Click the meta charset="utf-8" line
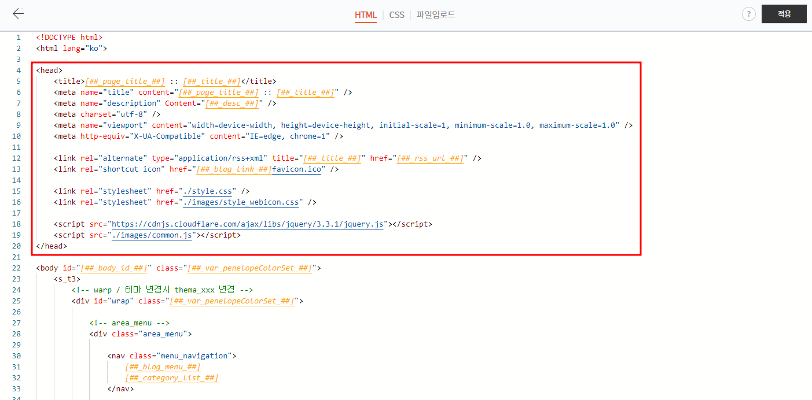The width and height of the screenshot is (812, 400). point(107,114)
